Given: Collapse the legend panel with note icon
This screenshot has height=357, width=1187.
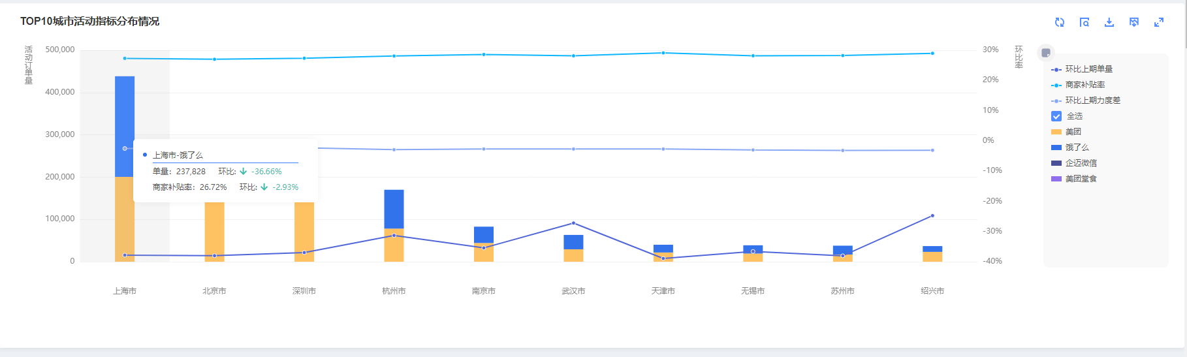Looking at the screenshot, I should point(1046,53).
